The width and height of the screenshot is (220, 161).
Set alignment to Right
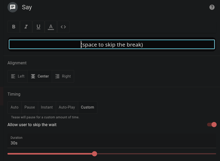coord(63,76)
